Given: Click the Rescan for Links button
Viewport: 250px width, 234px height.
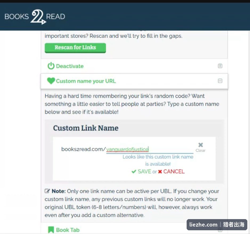Looking at the screenshot, I should point(75,48).
